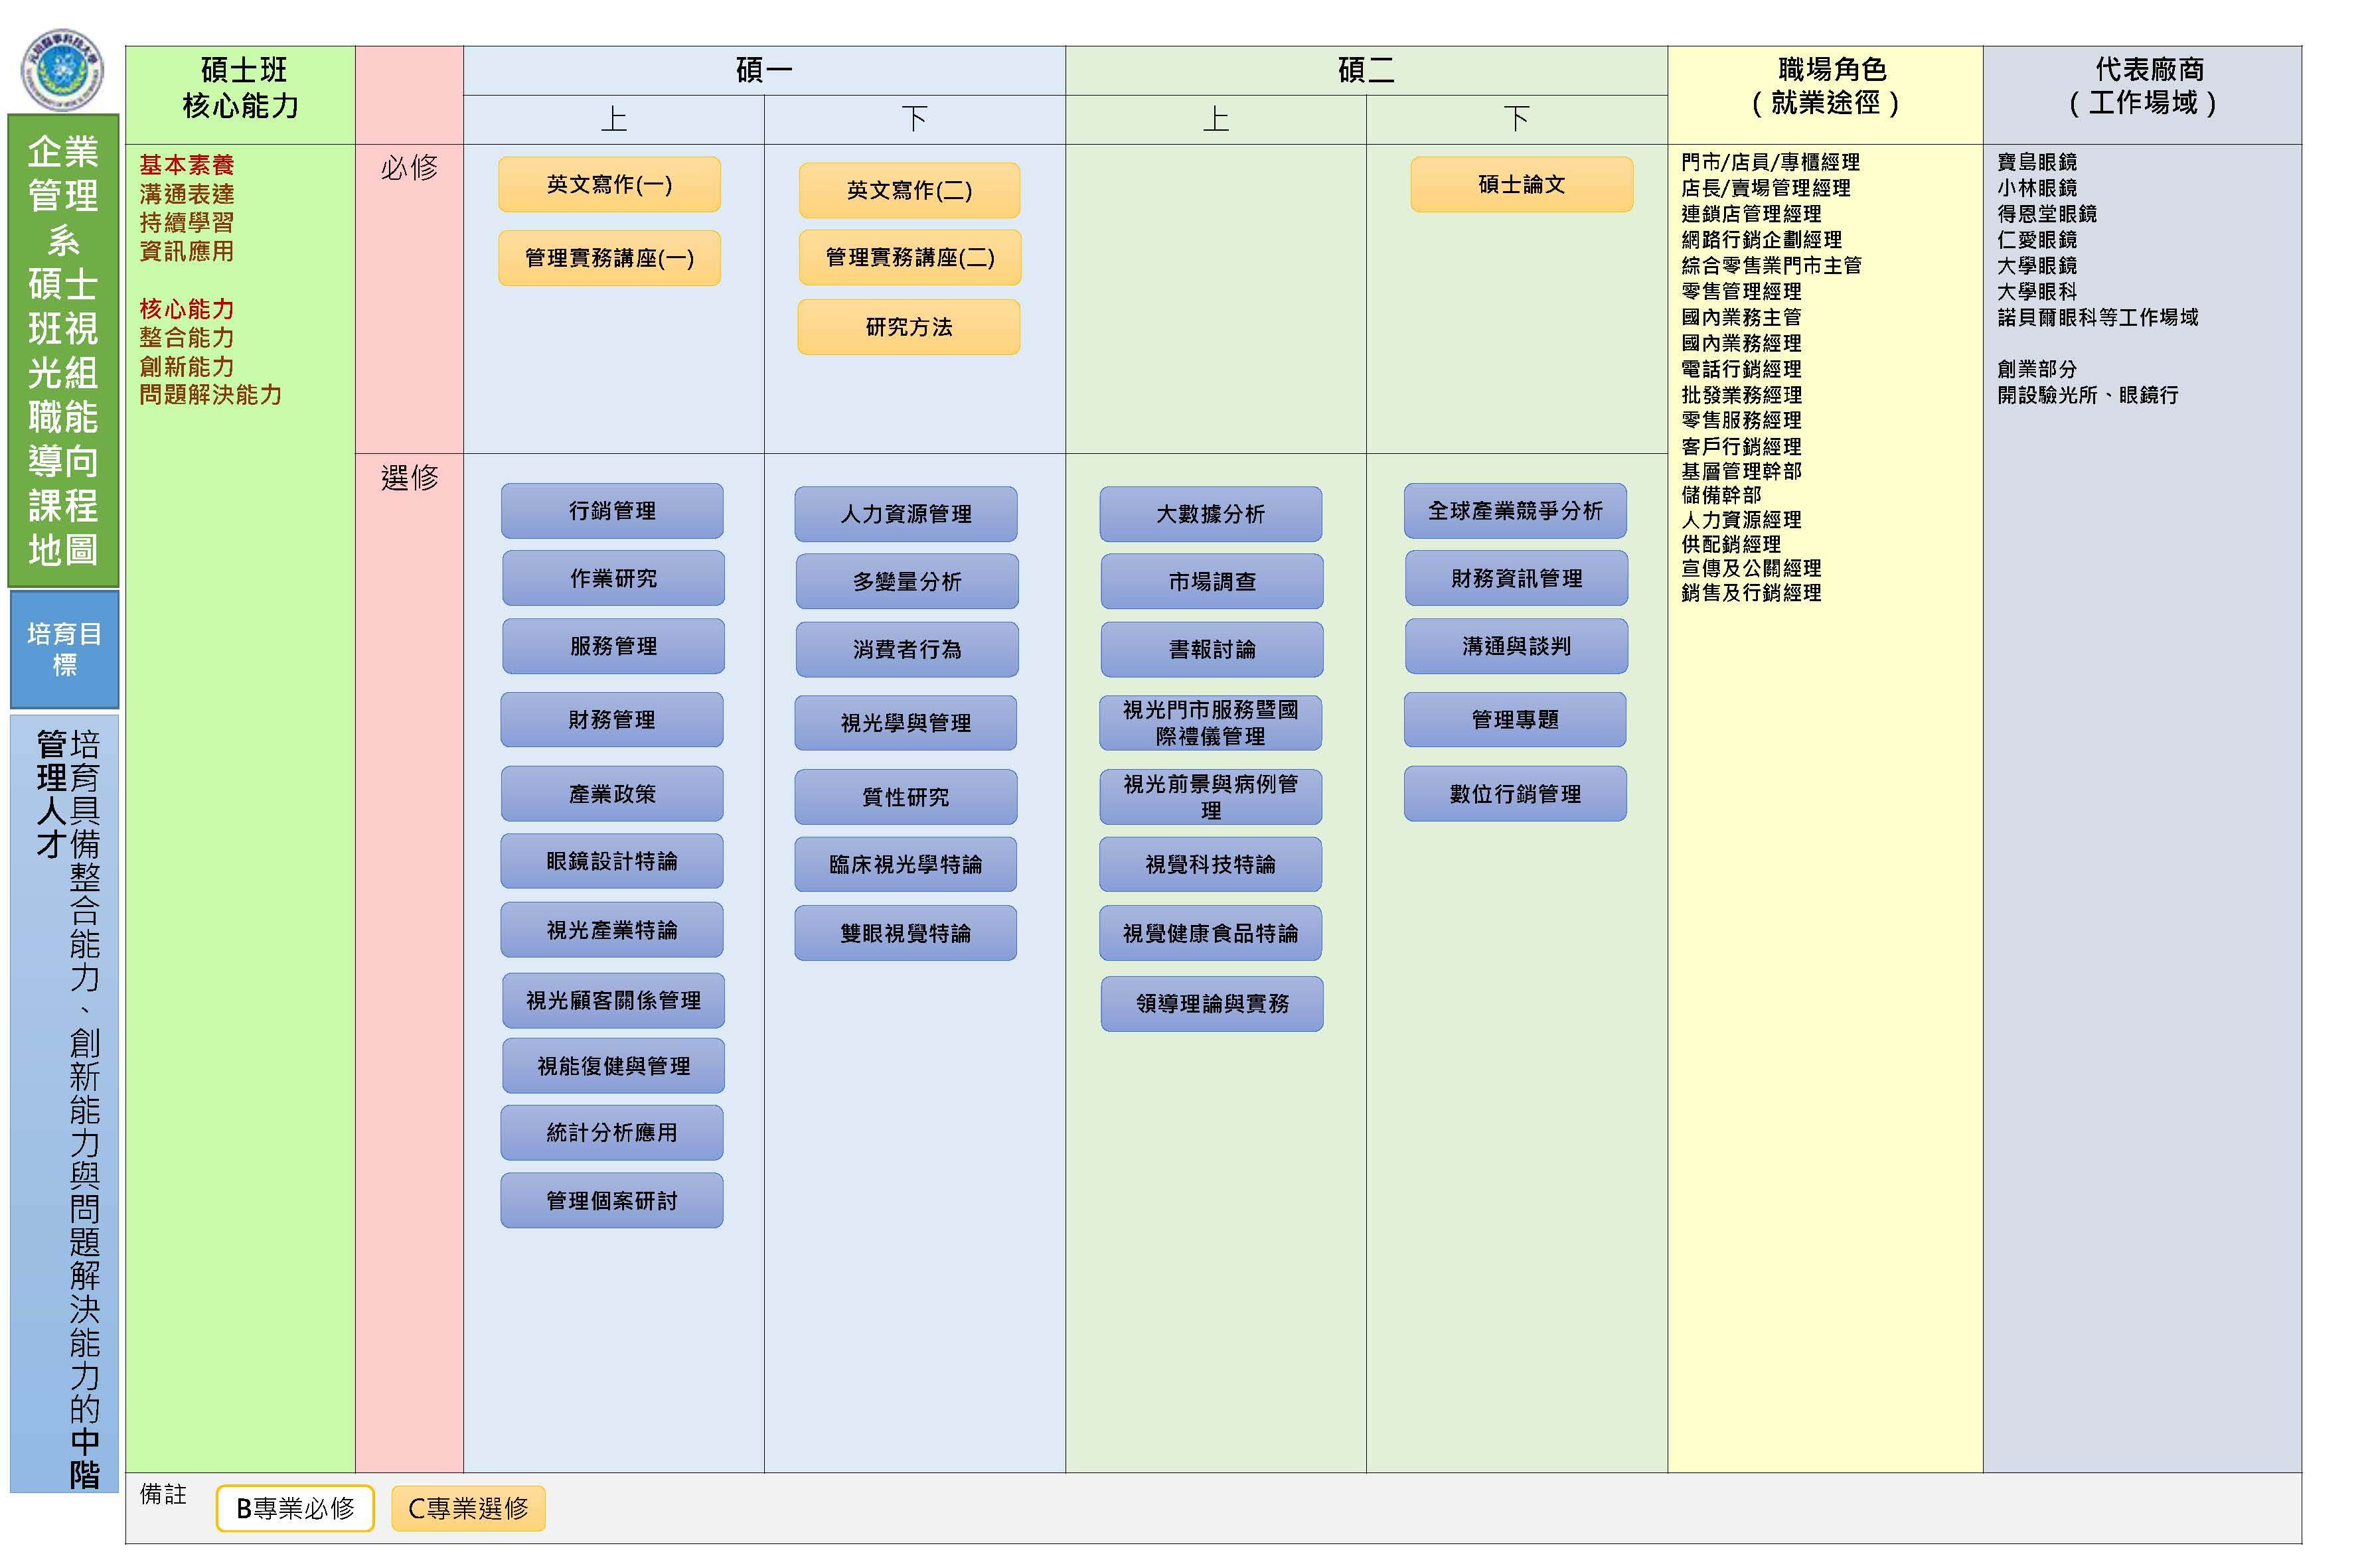2368x1568 pixels.
Task: Click the 視光門市服務暨國際禮儀管理 box
Action: click(1210, 723)
